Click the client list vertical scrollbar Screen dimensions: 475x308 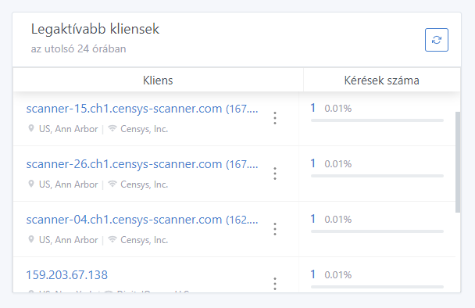458,162
